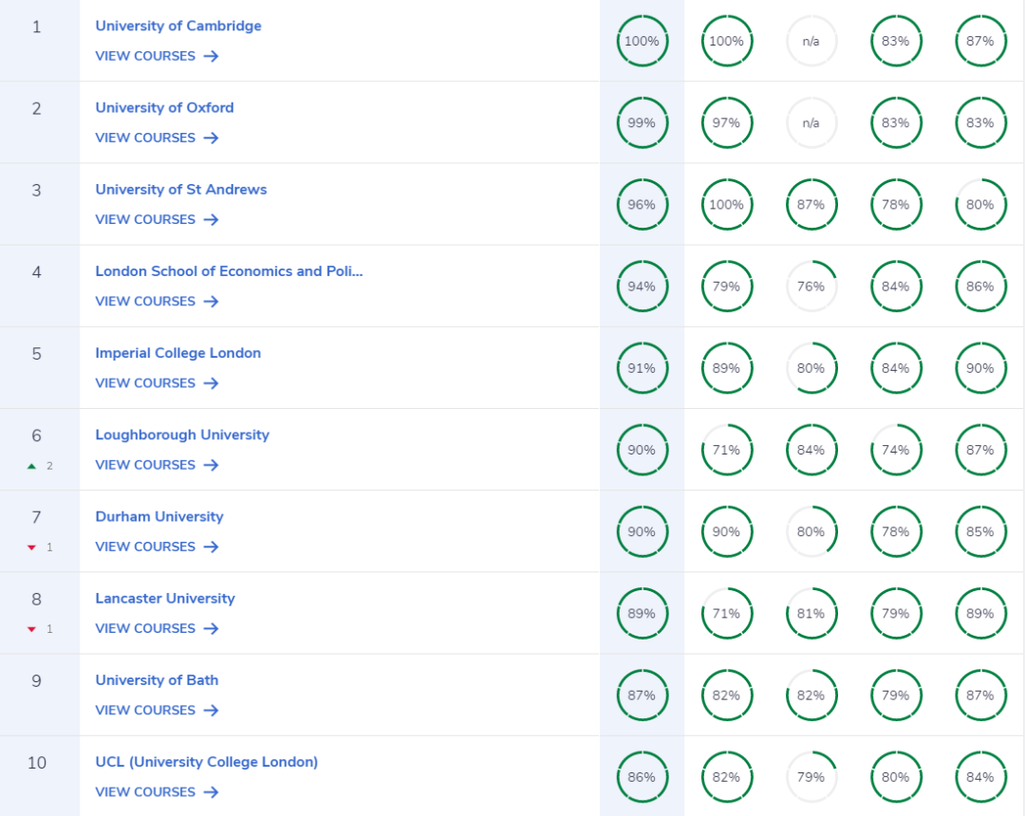Open the University of Oxford link

(x=165, y=108)
